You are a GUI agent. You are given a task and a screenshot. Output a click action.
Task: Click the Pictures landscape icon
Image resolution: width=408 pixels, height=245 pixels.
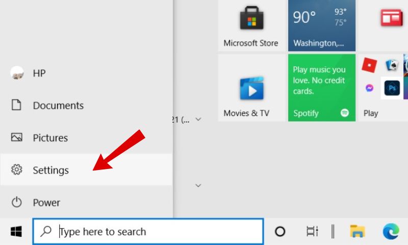[17, 137]
